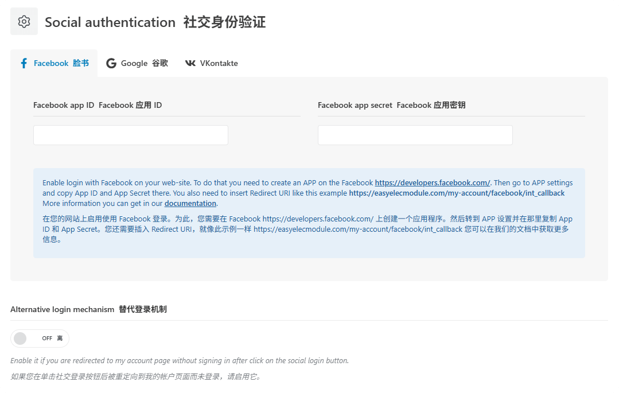Click the VKontakte logo icon

pyautogui.click(x=190, y=63)
